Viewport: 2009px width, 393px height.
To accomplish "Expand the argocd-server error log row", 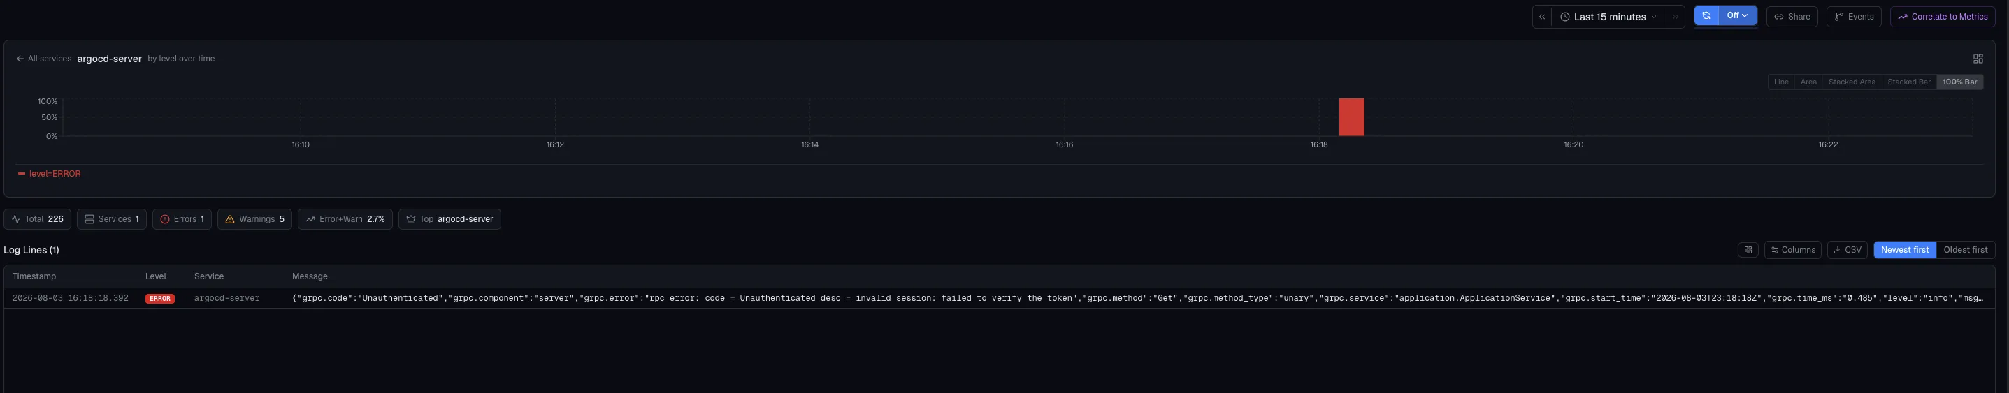I will pos(998,299).
